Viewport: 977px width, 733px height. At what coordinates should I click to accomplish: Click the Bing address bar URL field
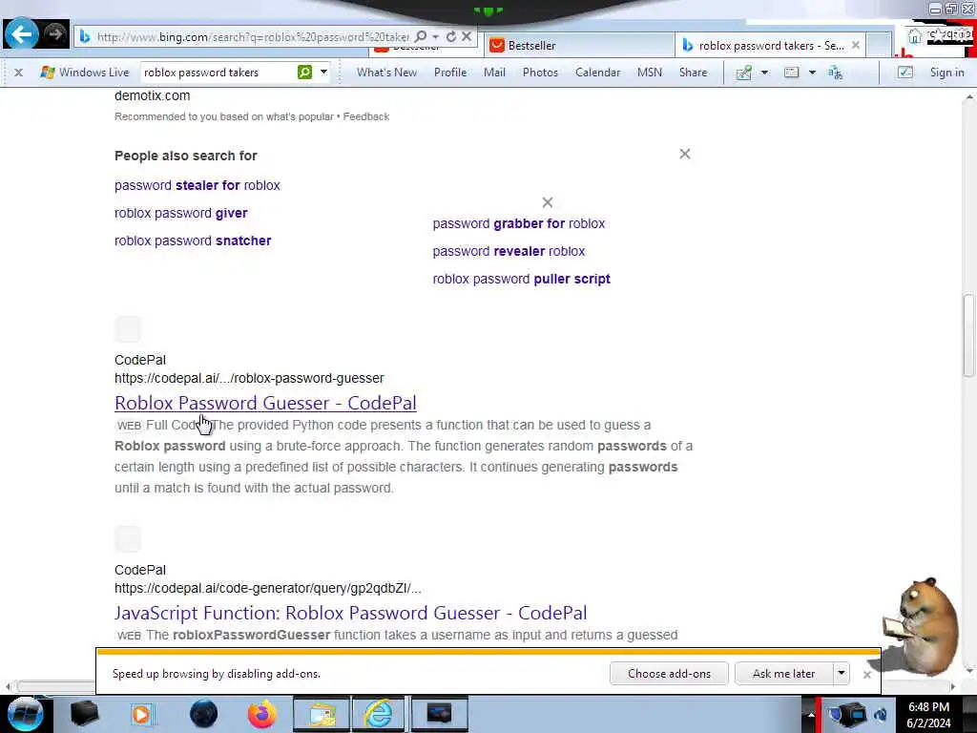click(x=253, y=37)
